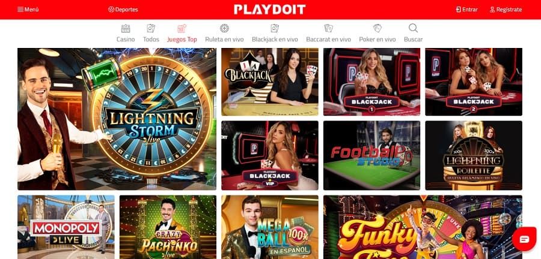The width and height of the screenshot is (541, 259).
Task: Select Blackjack en vivo icon
Action: tap(275, 29)
